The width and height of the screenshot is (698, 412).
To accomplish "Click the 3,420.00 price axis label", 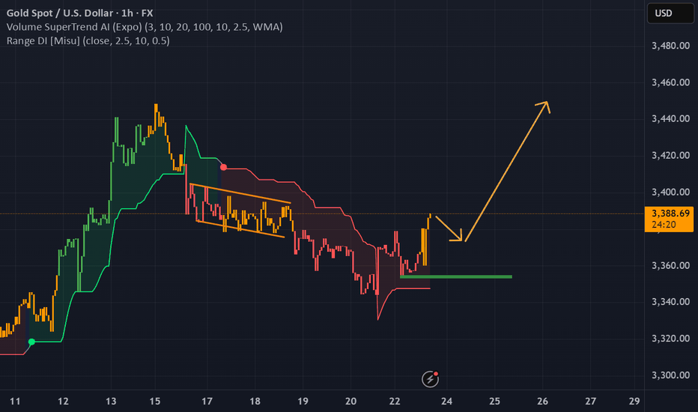I will coord(670,155).
